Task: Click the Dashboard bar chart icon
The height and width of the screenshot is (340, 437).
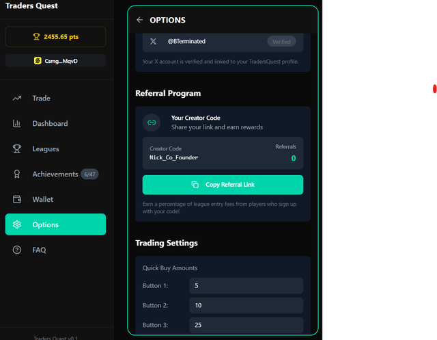Action: [17, 124]
